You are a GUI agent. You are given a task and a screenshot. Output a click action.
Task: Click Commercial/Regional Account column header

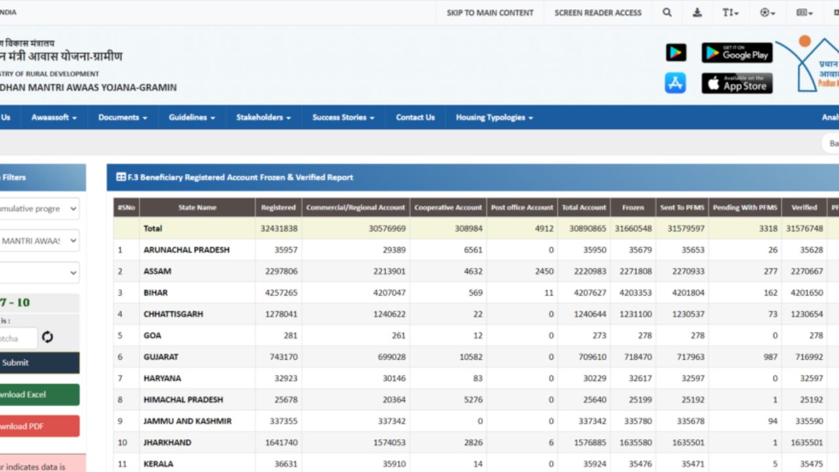click(x=356, y=207)
